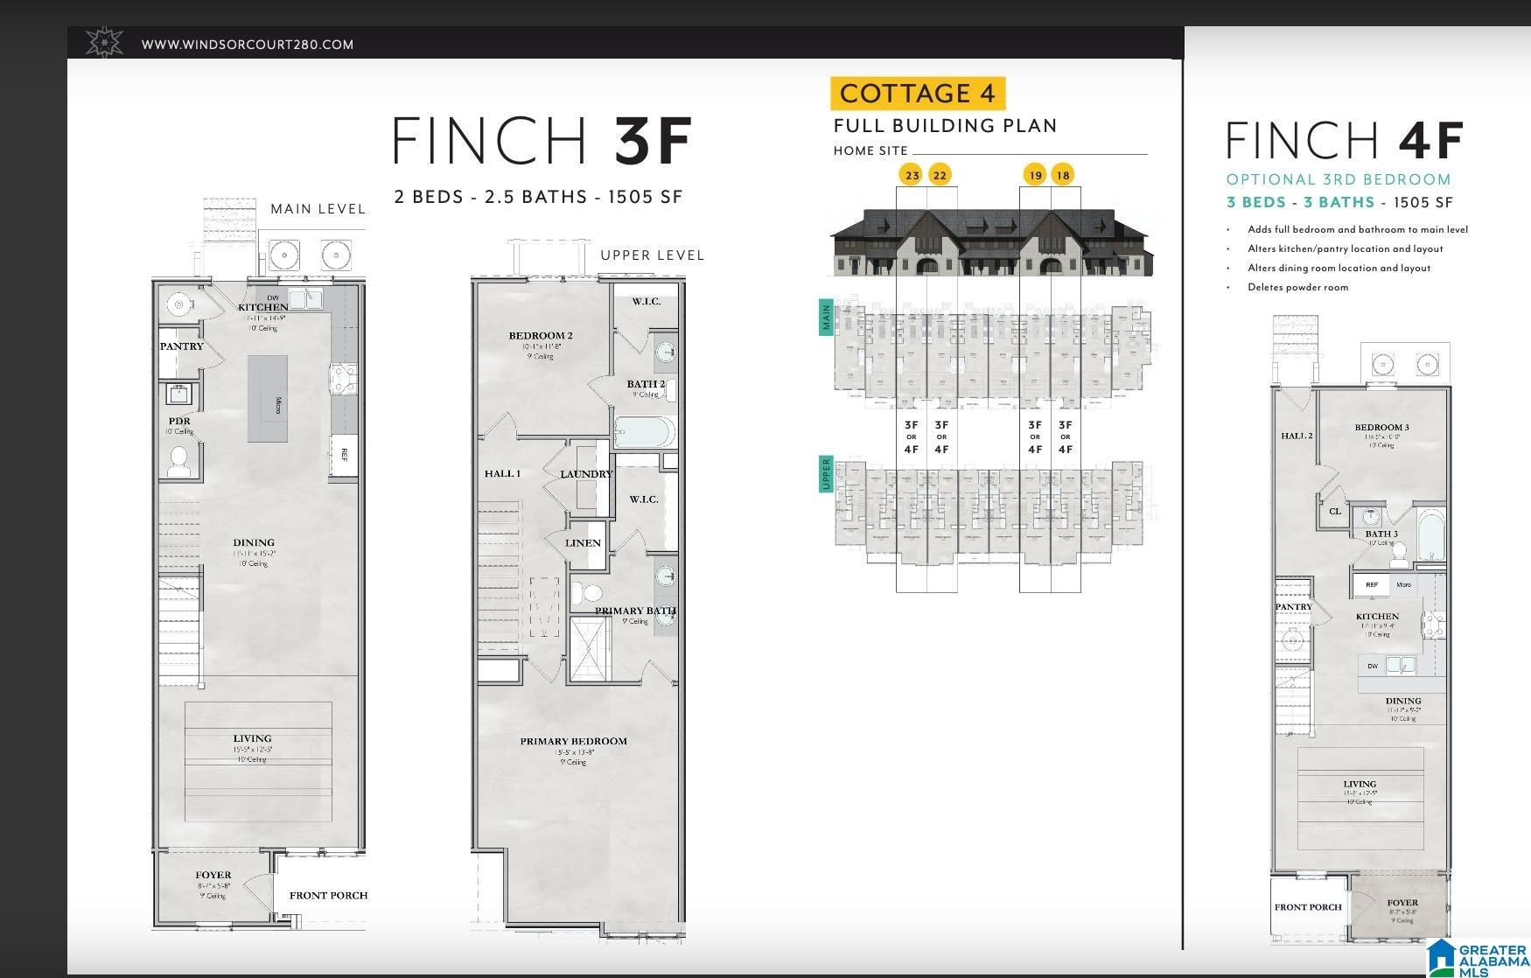Screen dimensions: 1531x978
Task: Click the Greater Alabama MLS logo
Action: tap(1479, 958)
